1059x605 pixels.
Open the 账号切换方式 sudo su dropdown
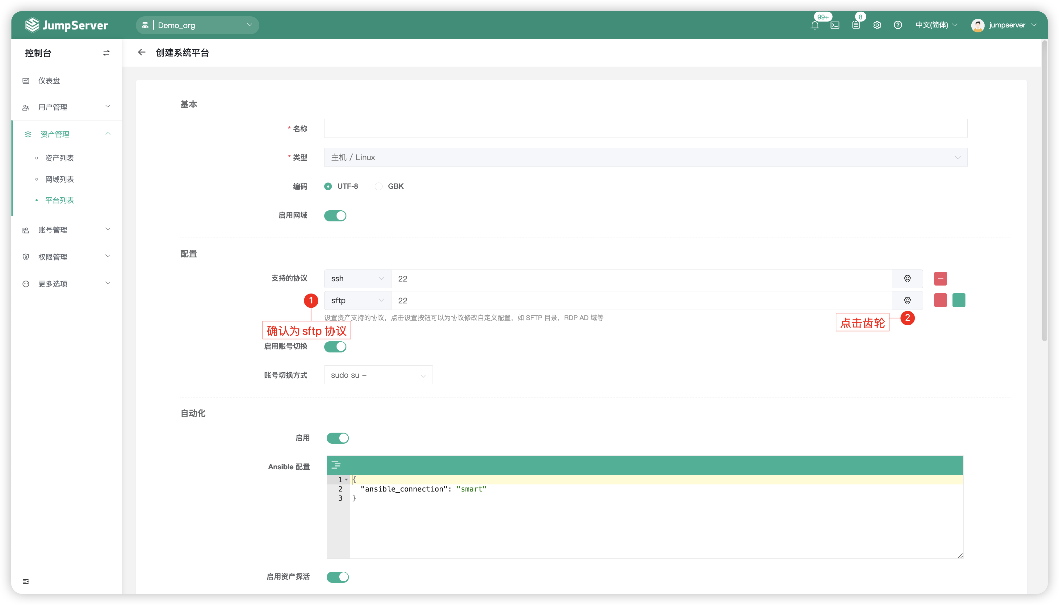point(378,375)
